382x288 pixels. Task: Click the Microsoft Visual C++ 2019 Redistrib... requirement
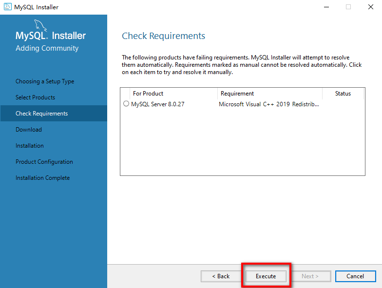click(269, 104)
